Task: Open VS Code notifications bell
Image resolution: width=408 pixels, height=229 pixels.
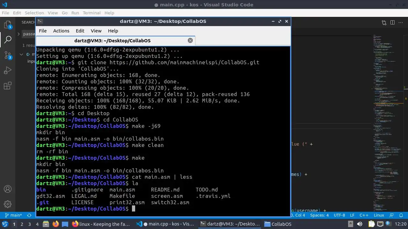Action: pos(401,215)
